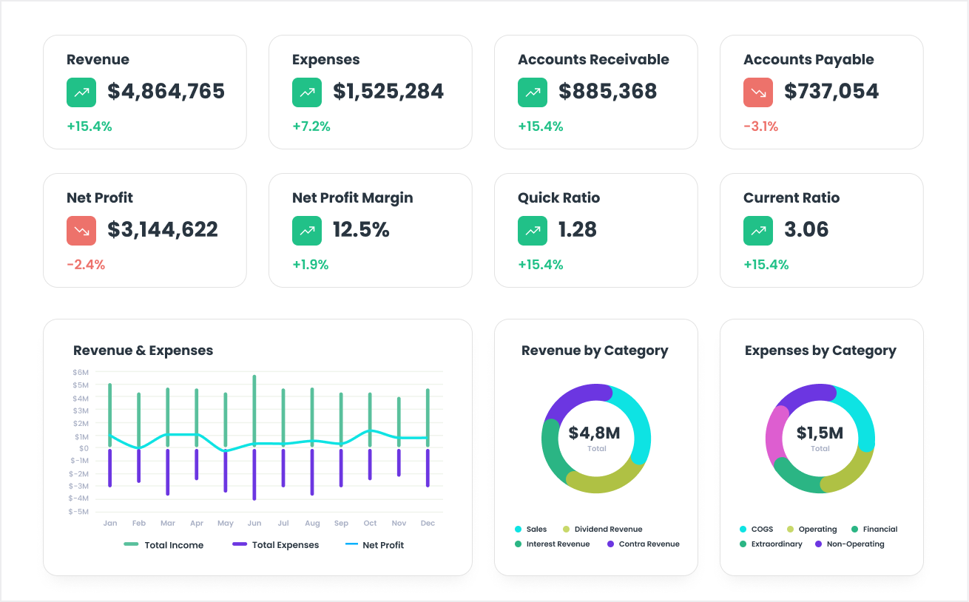Click the Expenses growth arrow icon

point(306,92)
